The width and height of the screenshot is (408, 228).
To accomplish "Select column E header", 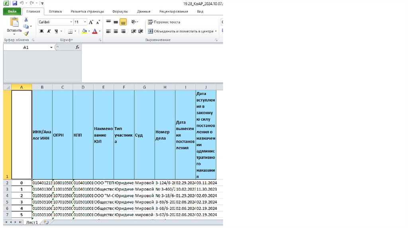I will pyautogui.click(x=103, y=87).
